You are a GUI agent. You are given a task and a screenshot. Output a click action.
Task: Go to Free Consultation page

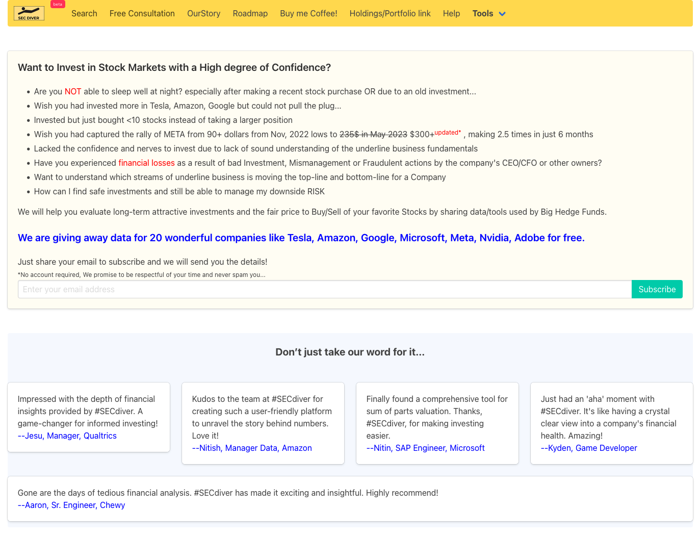click(x=142, y=14)
